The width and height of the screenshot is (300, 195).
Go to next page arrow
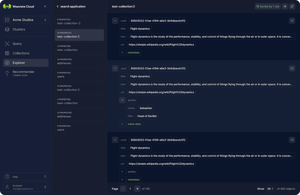(137, 189)
